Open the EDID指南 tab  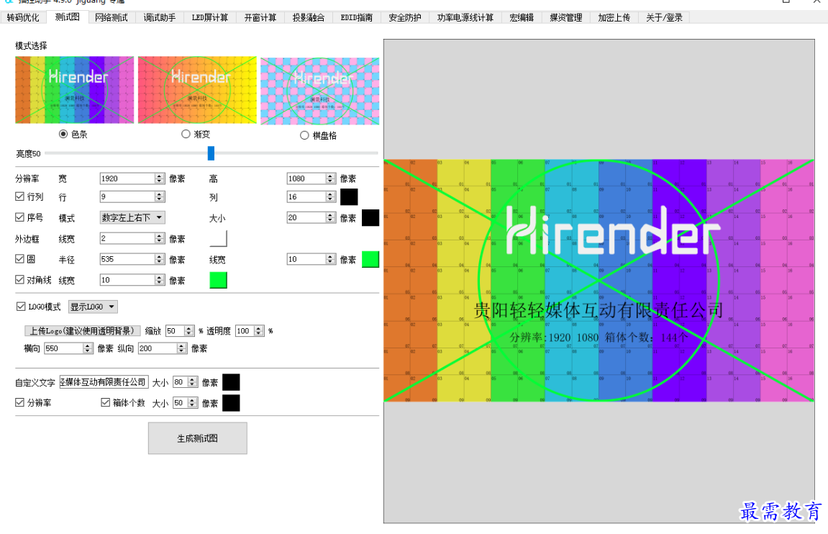356,17
